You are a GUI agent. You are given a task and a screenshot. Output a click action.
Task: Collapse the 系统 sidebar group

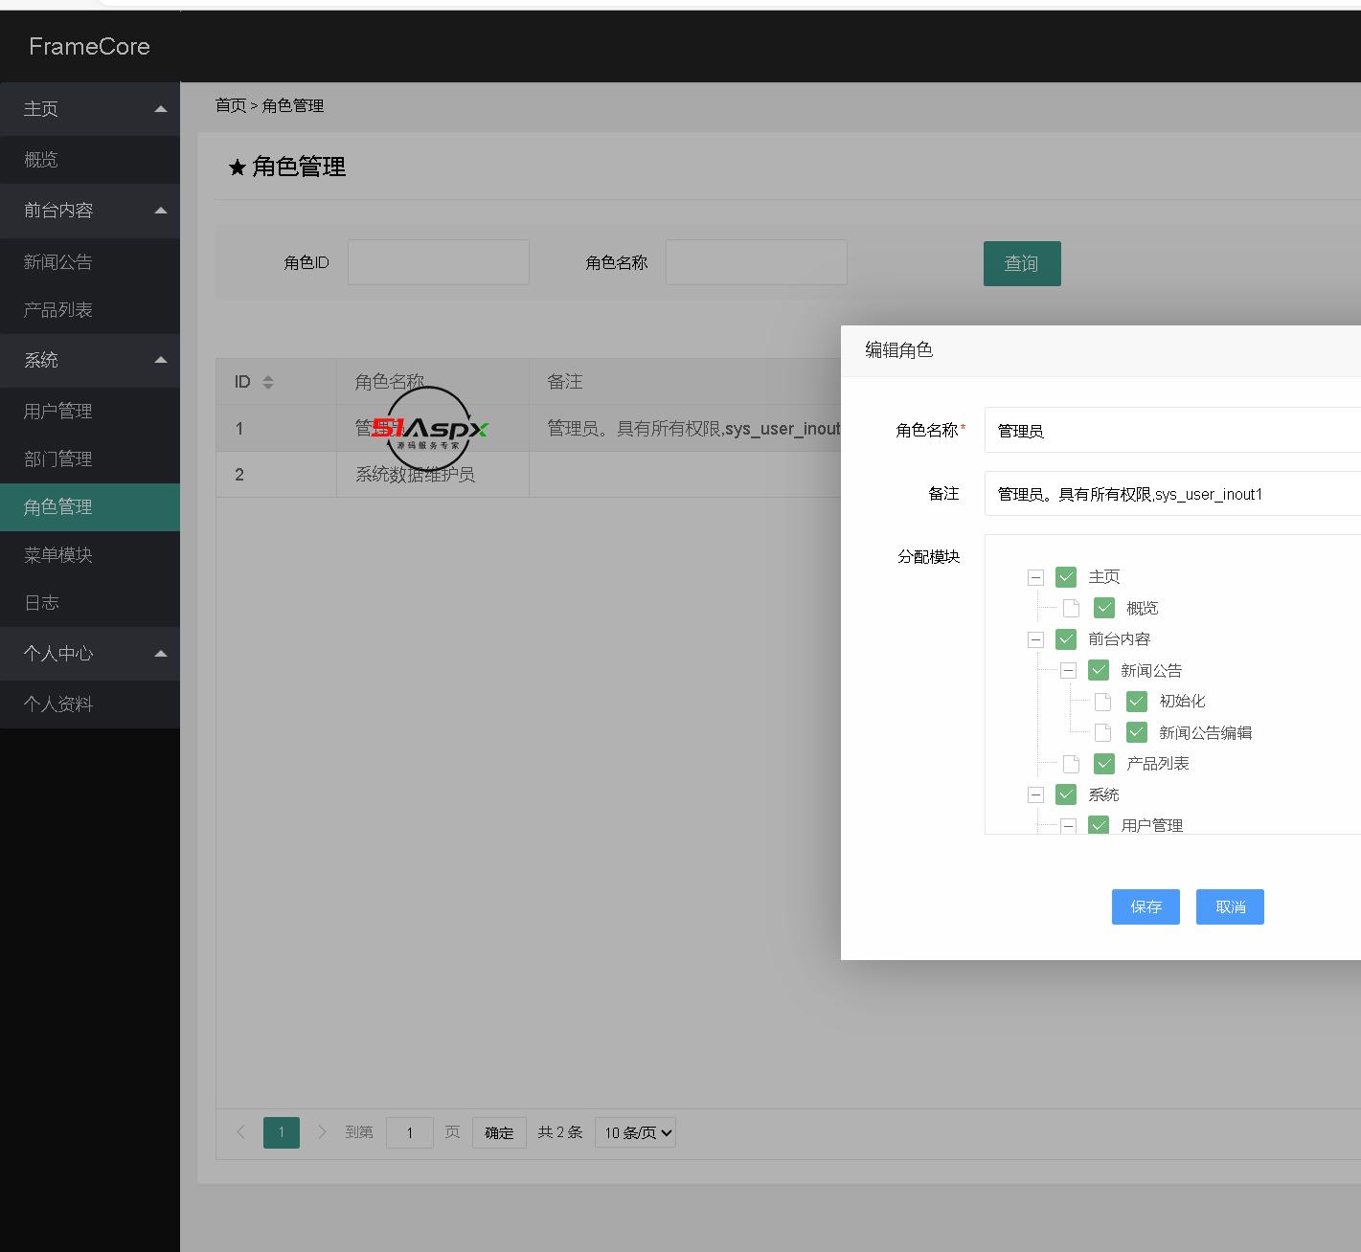pos(90,360)
